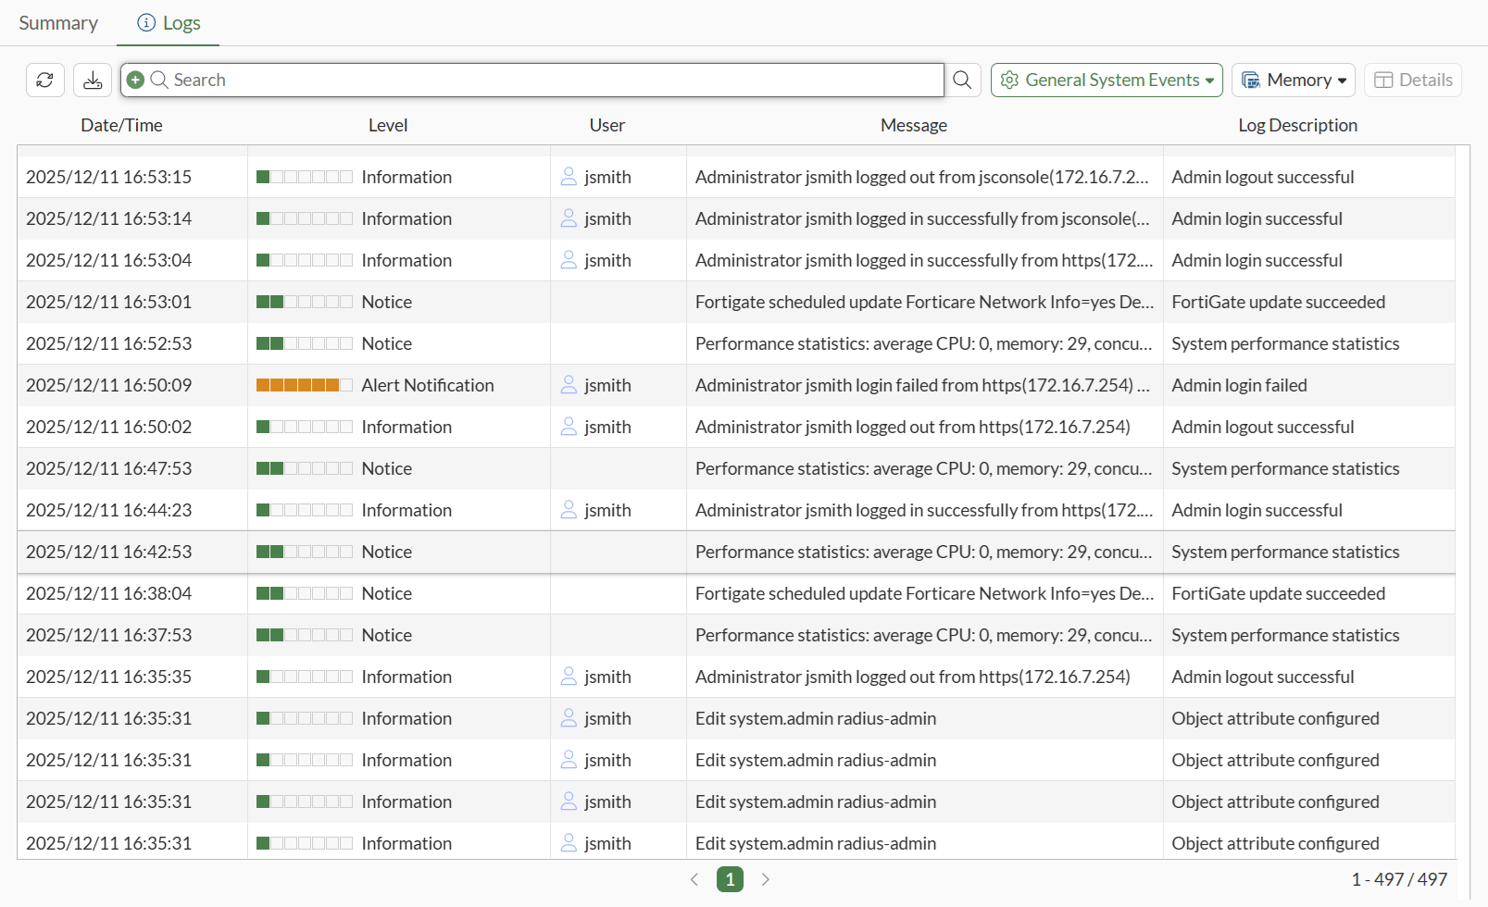
Task: Open the Memory log source dropdown
Action: tap(1293, 81)
